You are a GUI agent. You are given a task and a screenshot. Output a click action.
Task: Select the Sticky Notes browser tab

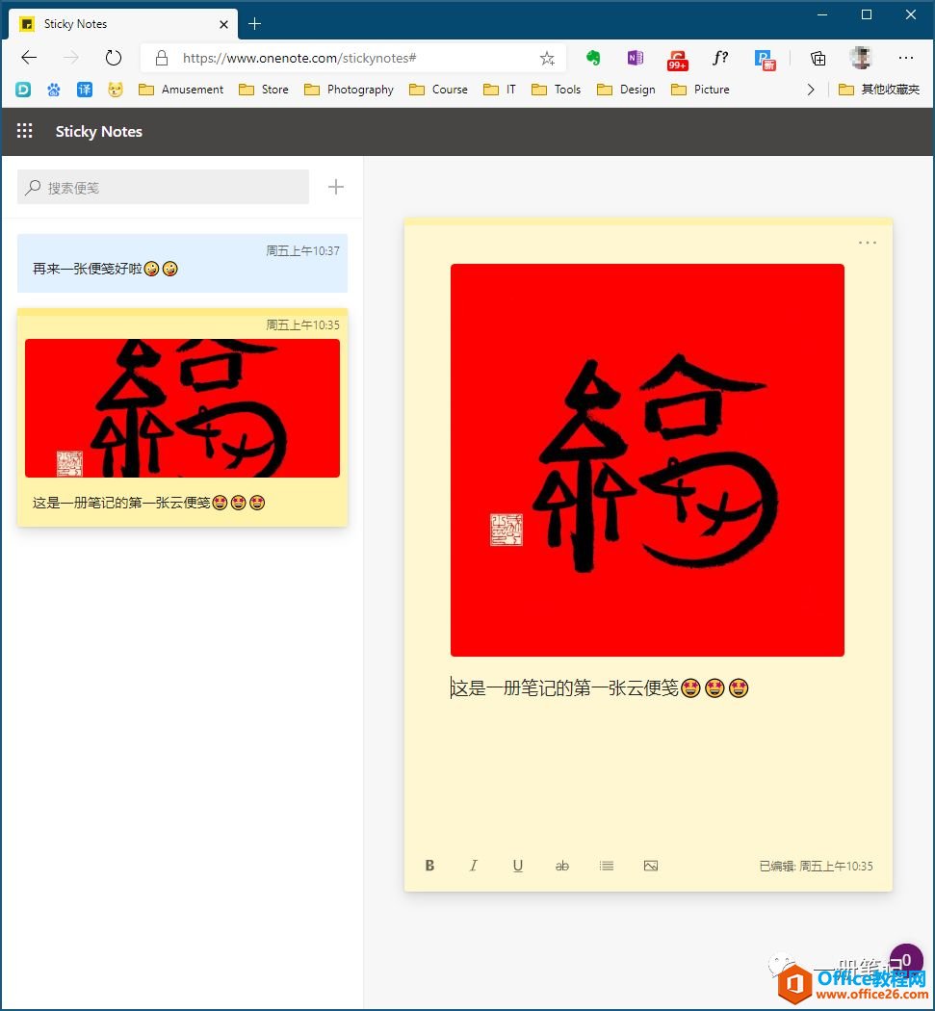[122, 24]
